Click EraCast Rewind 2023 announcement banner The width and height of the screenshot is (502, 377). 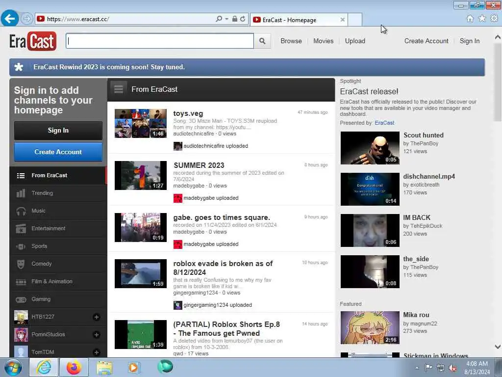(247, 67)
